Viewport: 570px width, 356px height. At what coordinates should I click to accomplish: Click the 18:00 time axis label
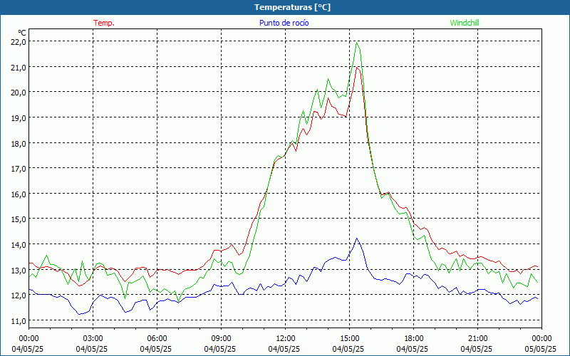tap(414, 338)
